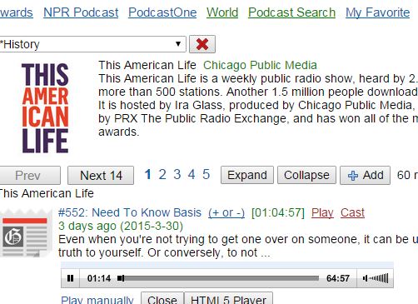The image size is (418, 304).
Task: Go to World podcasts link
Action: coord(222,12)
